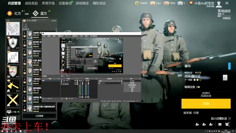
Task: Open the group members icon
Action: tap(227, 124)
